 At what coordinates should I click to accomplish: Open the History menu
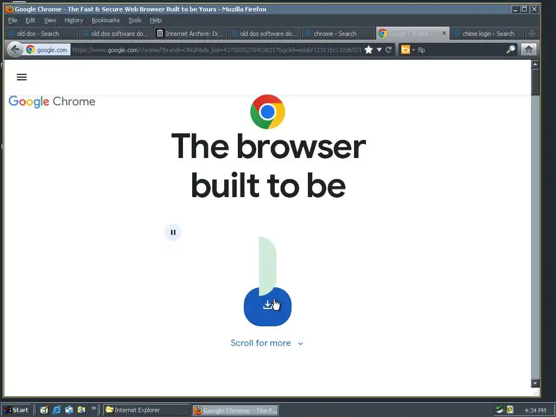coord(74,20)
